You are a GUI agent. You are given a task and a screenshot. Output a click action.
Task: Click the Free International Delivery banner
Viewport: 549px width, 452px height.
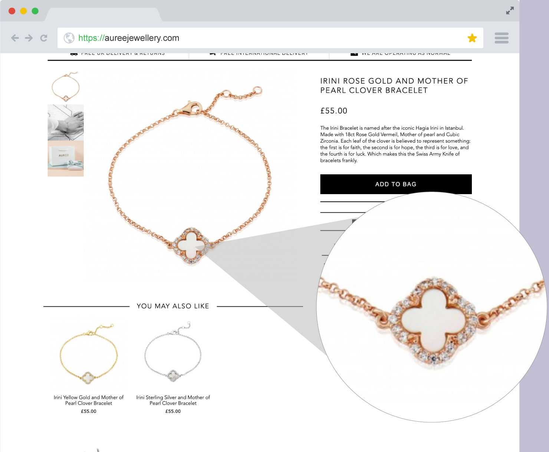point(259,53)
